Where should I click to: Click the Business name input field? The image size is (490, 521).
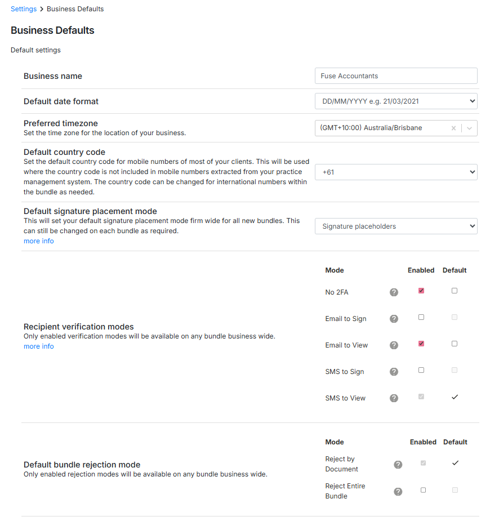pyautogui.click(x=395, y=76)
